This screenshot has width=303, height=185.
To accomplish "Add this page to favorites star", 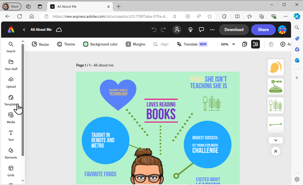I will click(209, 16).
